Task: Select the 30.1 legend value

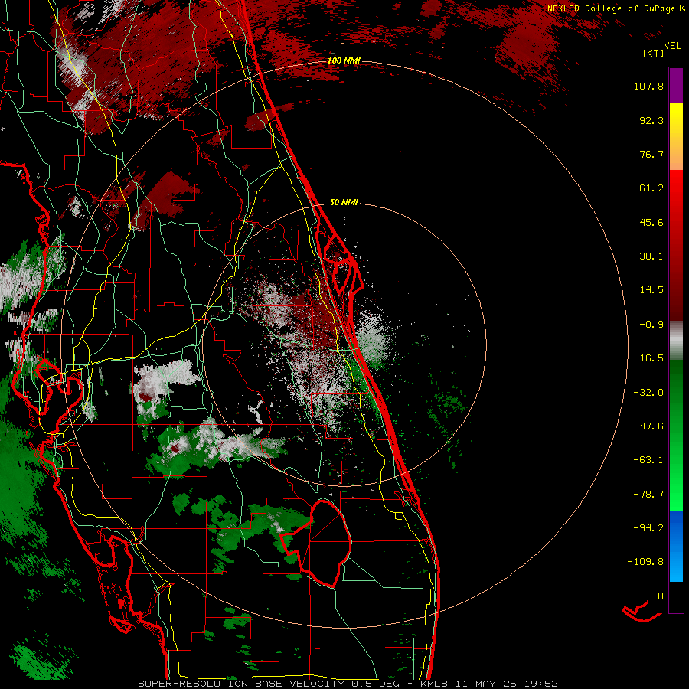Action: (x=651, y=256)
